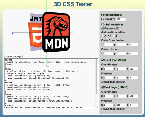Viewport: 145px width, 117px height.
Task: Uncheck the Back logo (HTML5) checkbox
Action: (103, 87)
